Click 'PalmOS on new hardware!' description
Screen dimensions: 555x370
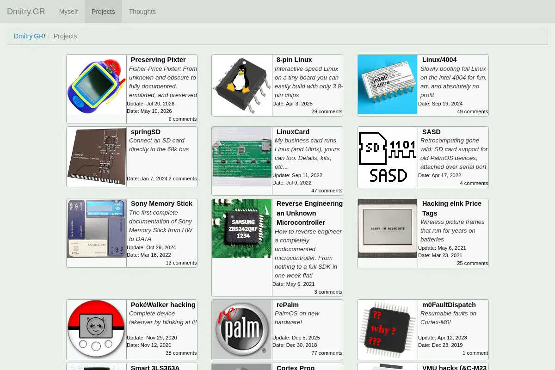(297, 318)
